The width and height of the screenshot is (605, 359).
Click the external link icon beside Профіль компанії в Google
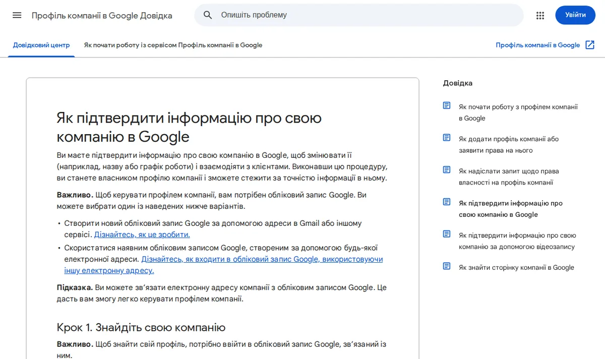click(x=590, y=45)
